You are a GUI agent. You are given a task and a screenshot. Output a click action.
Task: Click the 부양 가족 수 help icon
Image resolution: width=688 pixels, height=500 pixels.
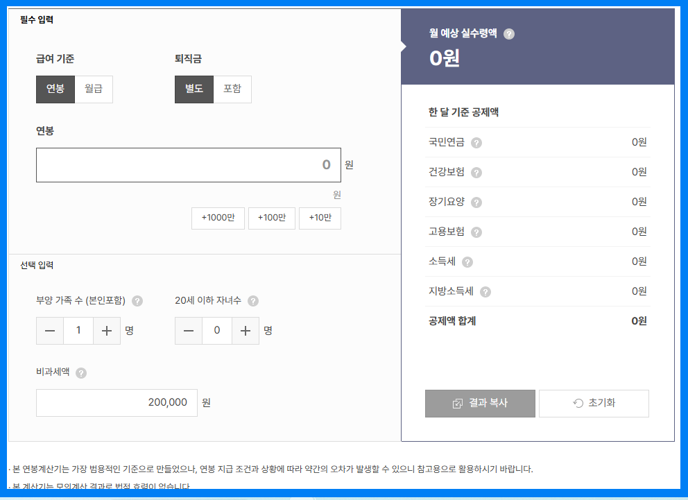coord(137,301)
